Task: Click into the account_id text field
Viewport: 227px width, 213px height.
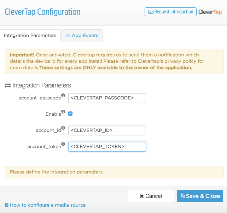Action: (107, 130)
